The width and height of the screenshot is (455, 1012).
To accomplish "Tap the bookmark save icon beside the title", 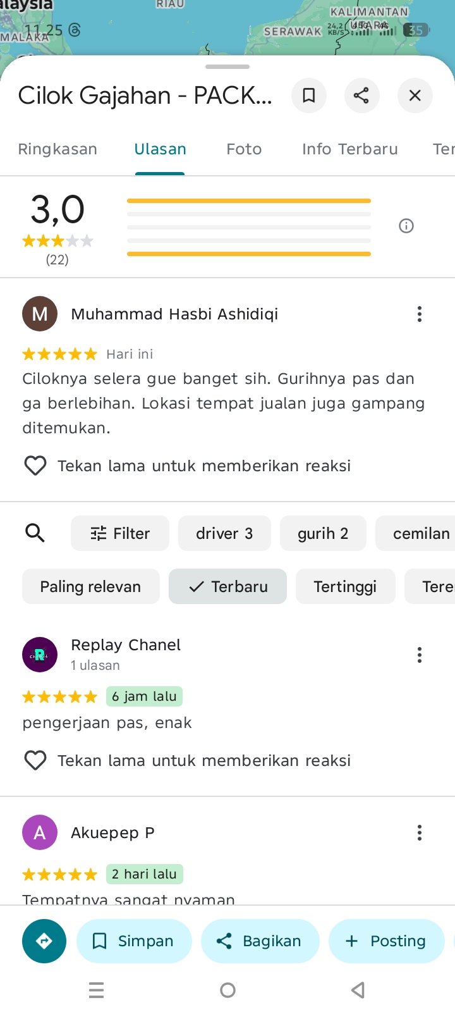I will pyautogui.click(x=309, y=96).
